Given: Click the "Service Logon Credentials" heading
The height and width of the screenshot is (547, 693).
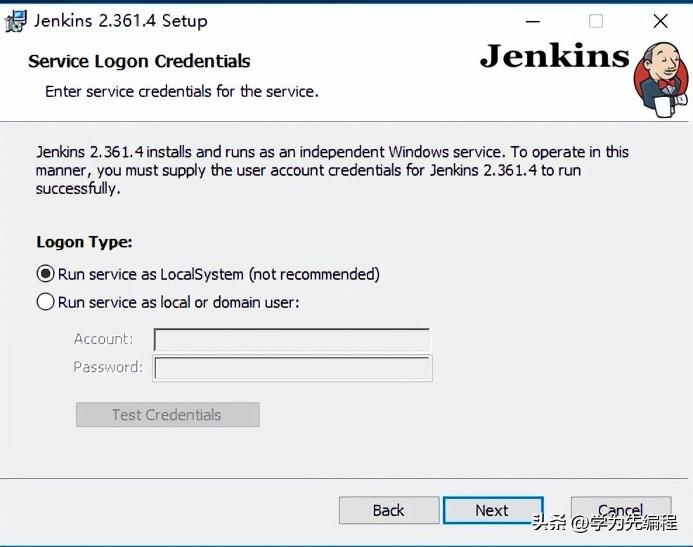Looking at the screenshot, I should [138, 61].
